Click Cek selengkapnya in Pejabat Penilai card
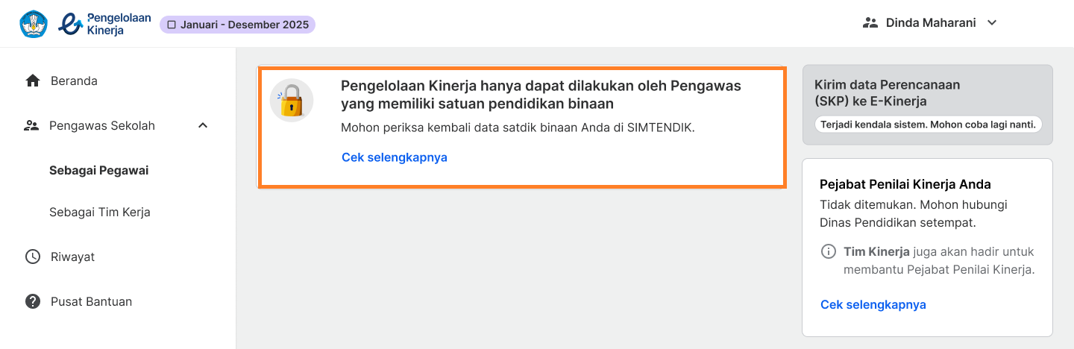 pos(873,304)
